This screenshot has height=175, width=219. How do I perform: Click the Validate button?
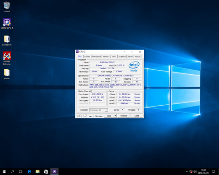124,116
